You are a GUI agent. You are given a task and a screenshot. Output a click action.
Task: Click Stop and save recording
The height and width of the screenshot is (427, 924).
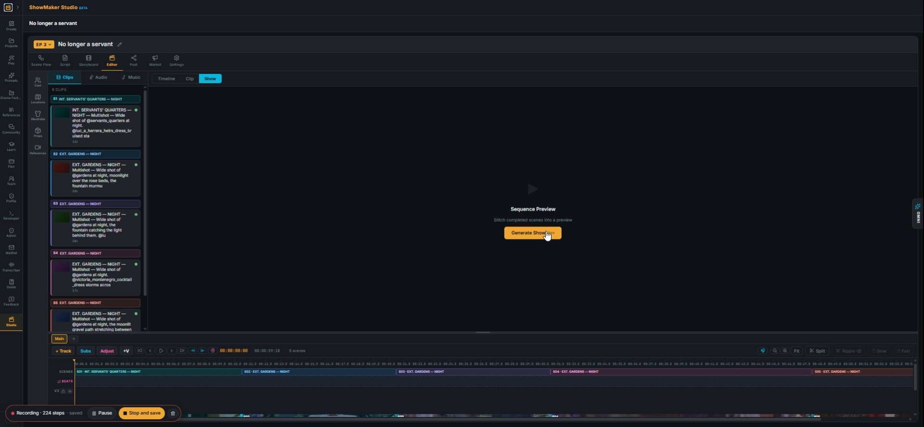tap(142, 413)
